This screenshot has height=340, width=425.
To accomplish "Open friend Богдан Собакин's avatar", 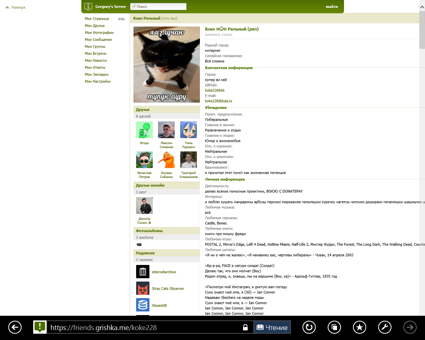I will pos(166,160).
